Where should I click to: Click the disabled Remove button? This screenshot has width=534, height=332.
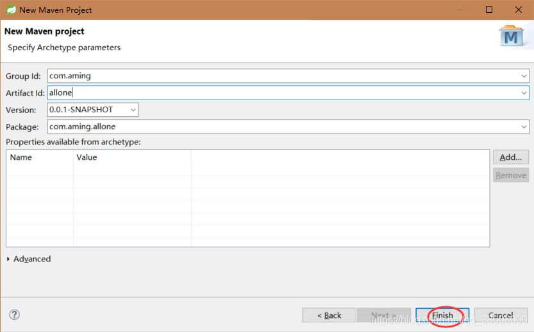point(510,175)
